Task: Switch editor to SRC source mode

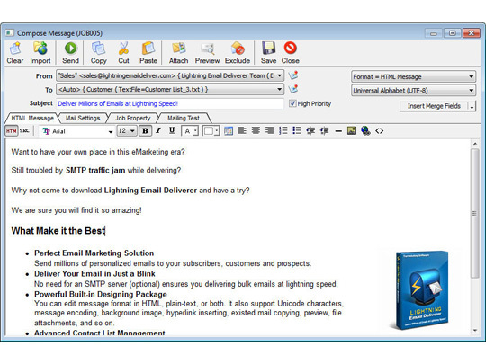Action: point(24,131)
